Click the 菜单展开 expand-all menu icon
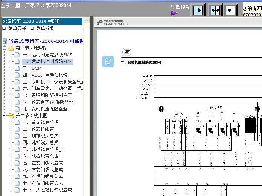This screenshot has width=262, height=196. pos(4,29)
